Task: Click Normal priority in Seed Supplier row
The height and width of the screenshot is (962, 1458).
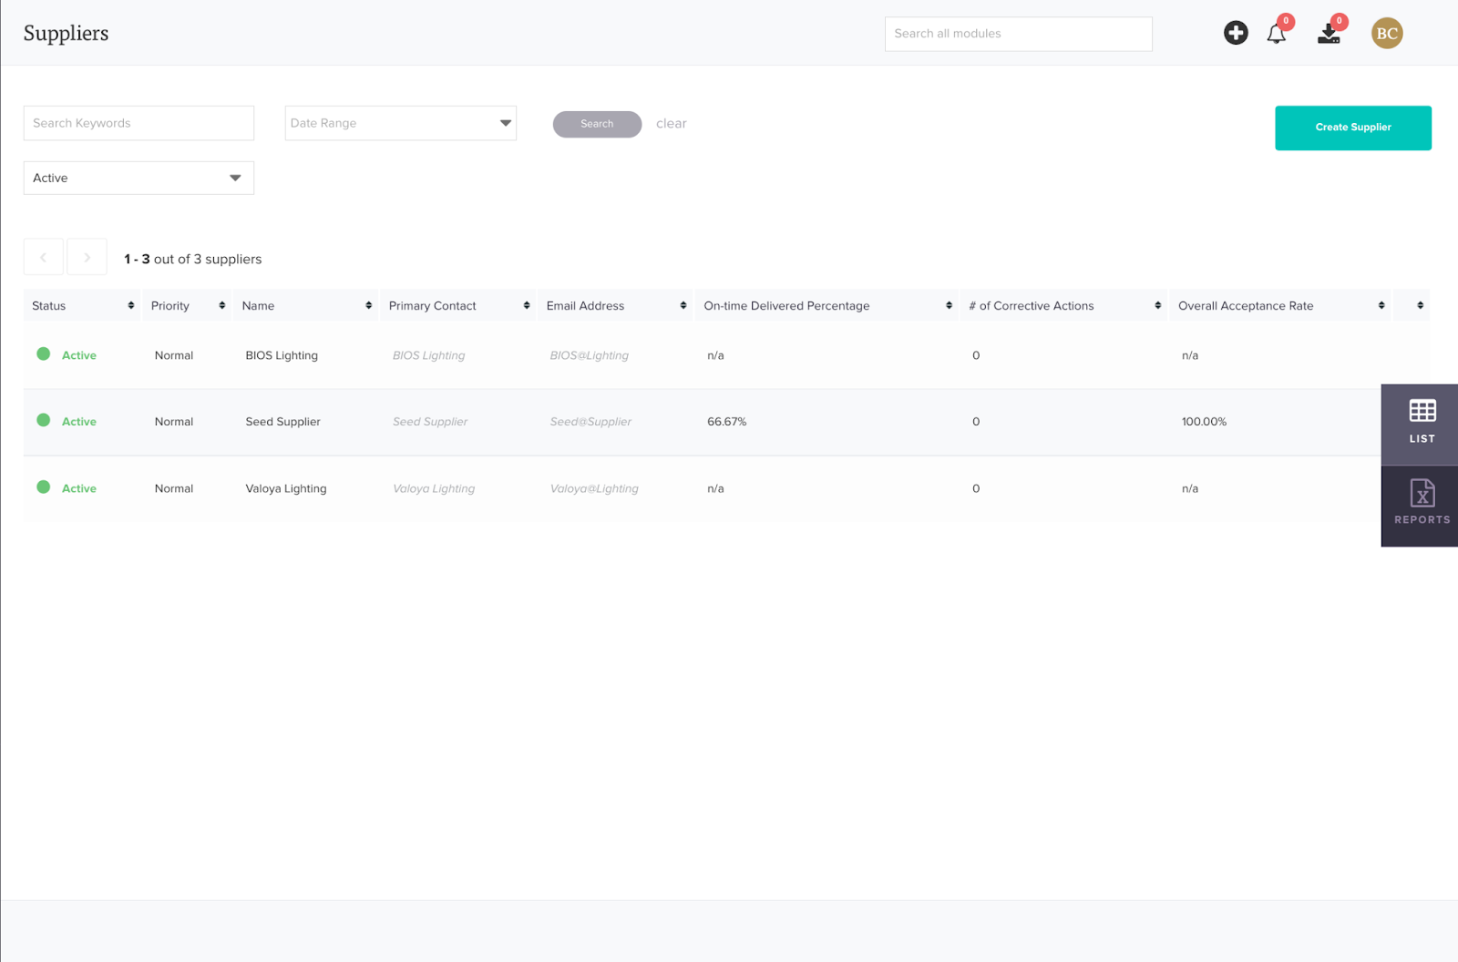Action: coord(174,422)
